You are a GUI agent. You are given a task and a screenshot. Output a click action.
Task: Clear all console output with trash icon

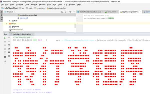point(9,56)
